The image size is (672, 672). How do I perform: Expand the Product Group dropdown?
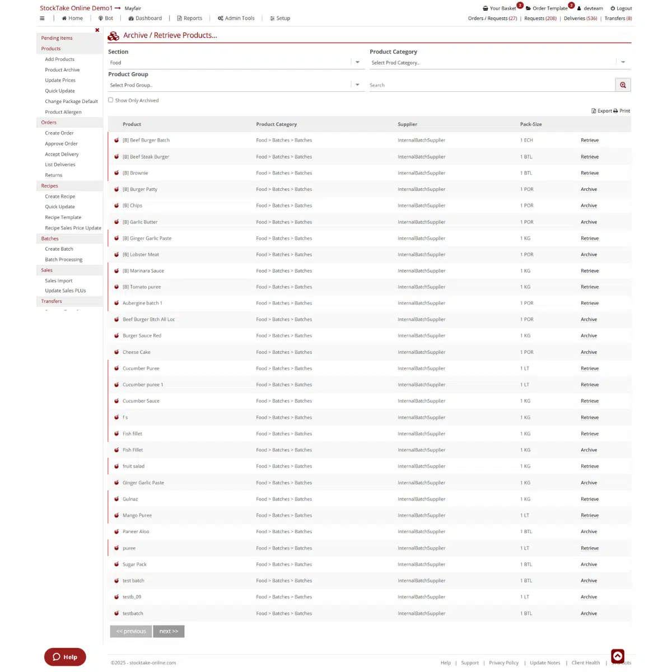point(357,85)
